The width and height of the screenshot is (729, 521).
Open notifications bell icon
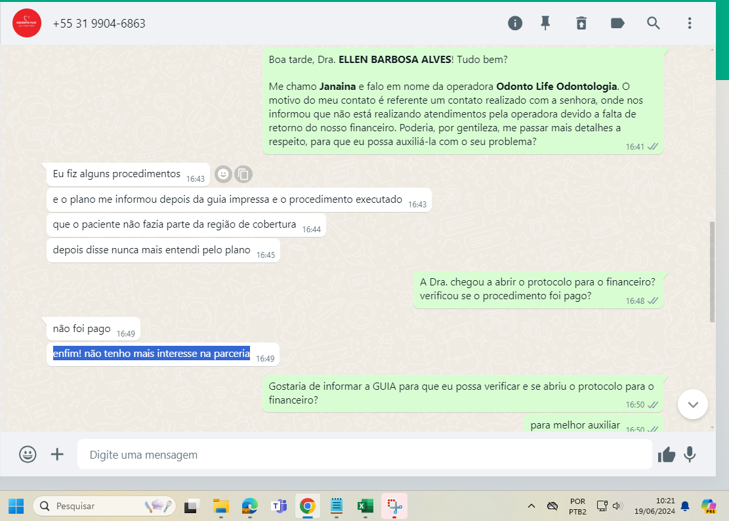click(x=685, y=506)
